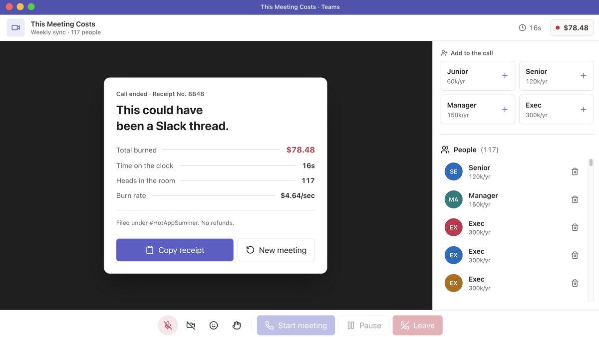The width and height of the screenshot is (599, 337).
Task: Remove the Exec with orange avatar
Action: pos(575,283)
